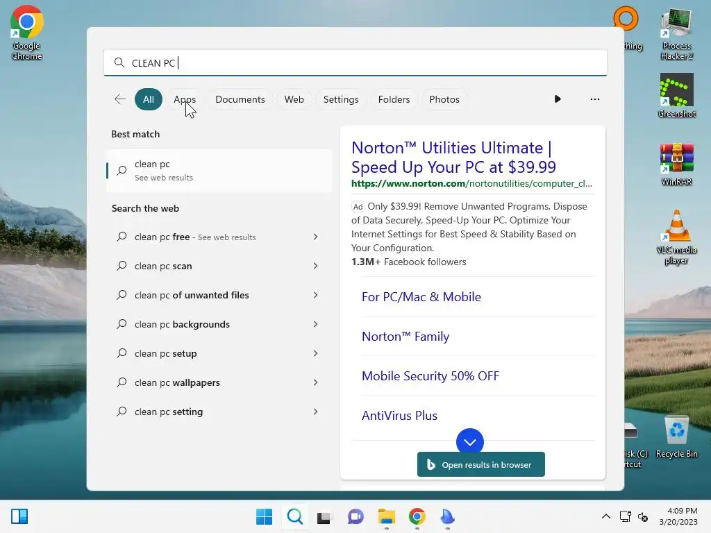Expand the 'clean pc wallpapers' suggestion arrow
The width and height of the screenshot is (711, 533).
pyautogui.click(x=316, y=382)
